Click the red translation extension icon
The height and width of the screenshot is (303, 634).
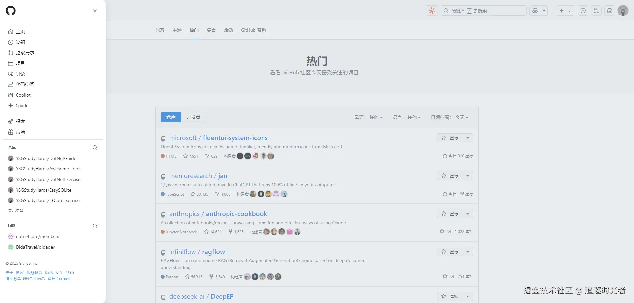pyautogui.click(x=432, y=11)
